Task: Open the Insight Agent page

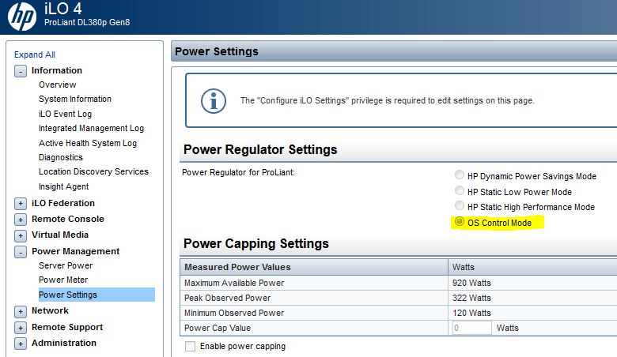Action: point(63,186)
